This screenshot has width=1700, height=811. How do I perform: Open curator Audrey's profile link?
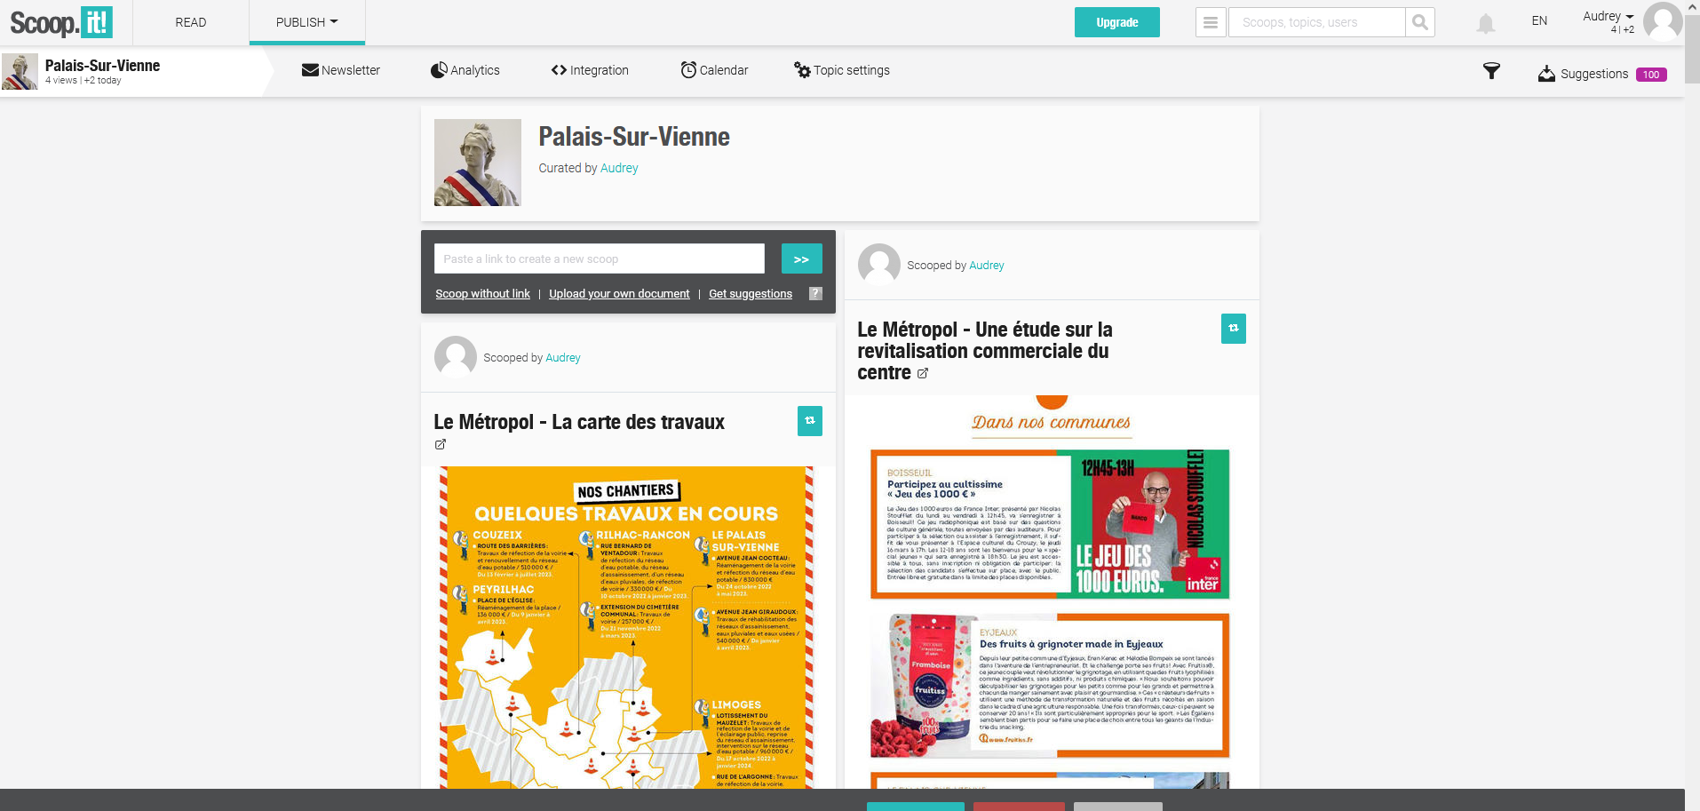[x=619, y=168]
